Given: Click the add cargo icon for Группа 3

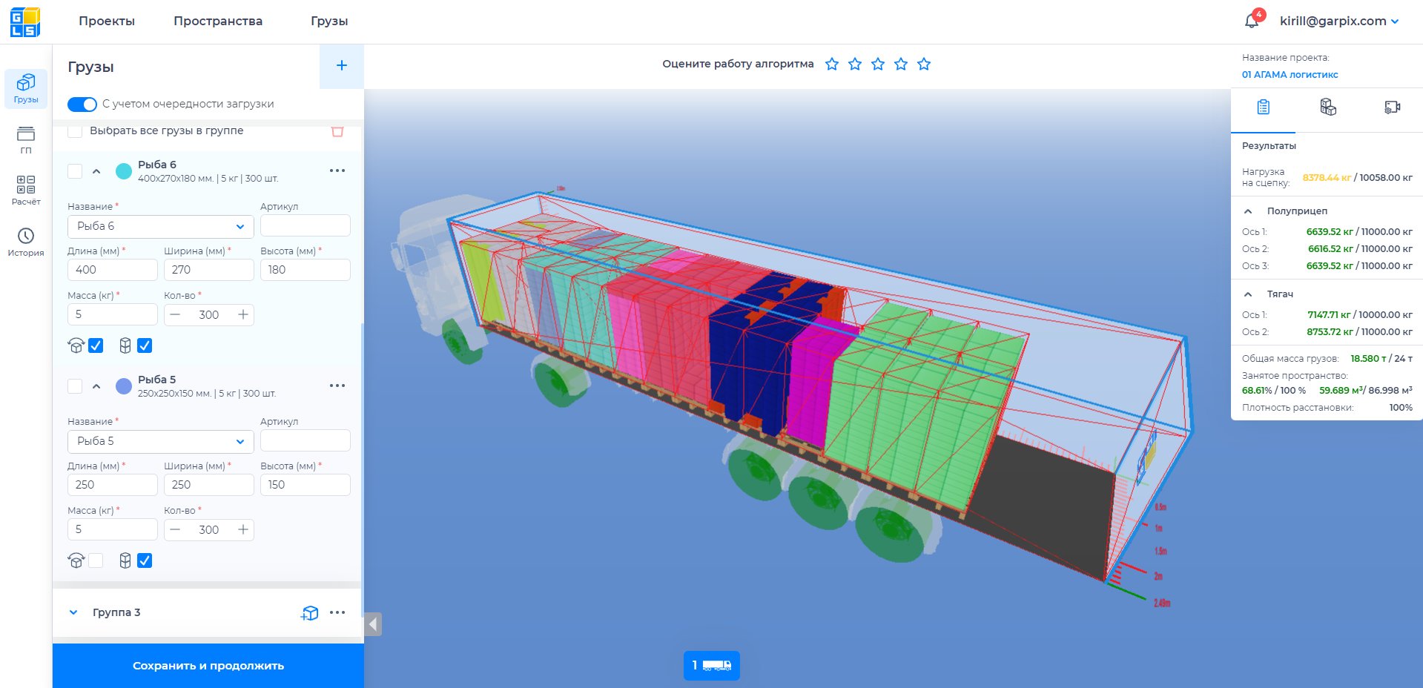Looking at the screenshot, I should [x=309, y=612].
